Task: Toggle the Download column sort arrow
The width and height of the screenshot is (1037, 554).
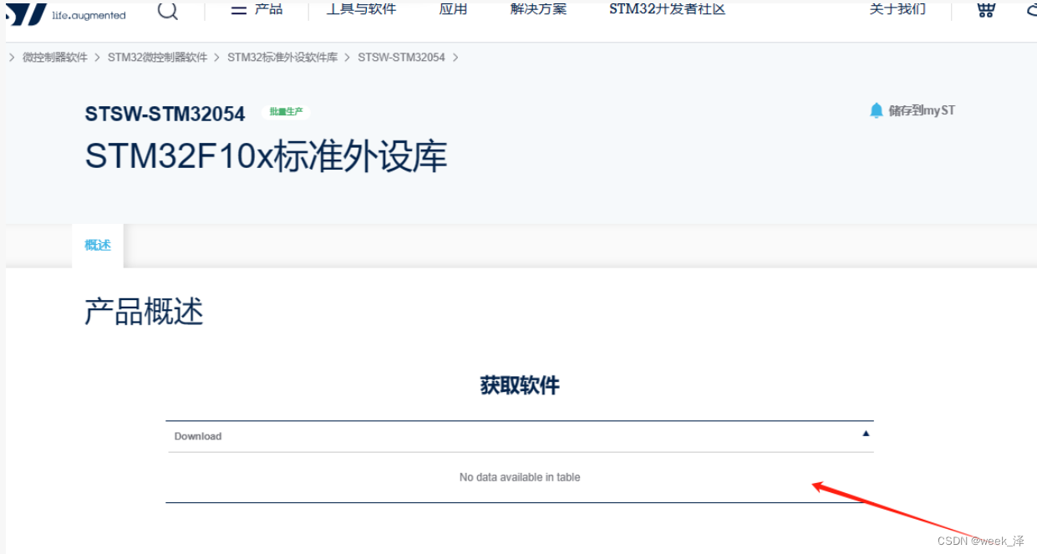Action: click(x=866, y=434)
